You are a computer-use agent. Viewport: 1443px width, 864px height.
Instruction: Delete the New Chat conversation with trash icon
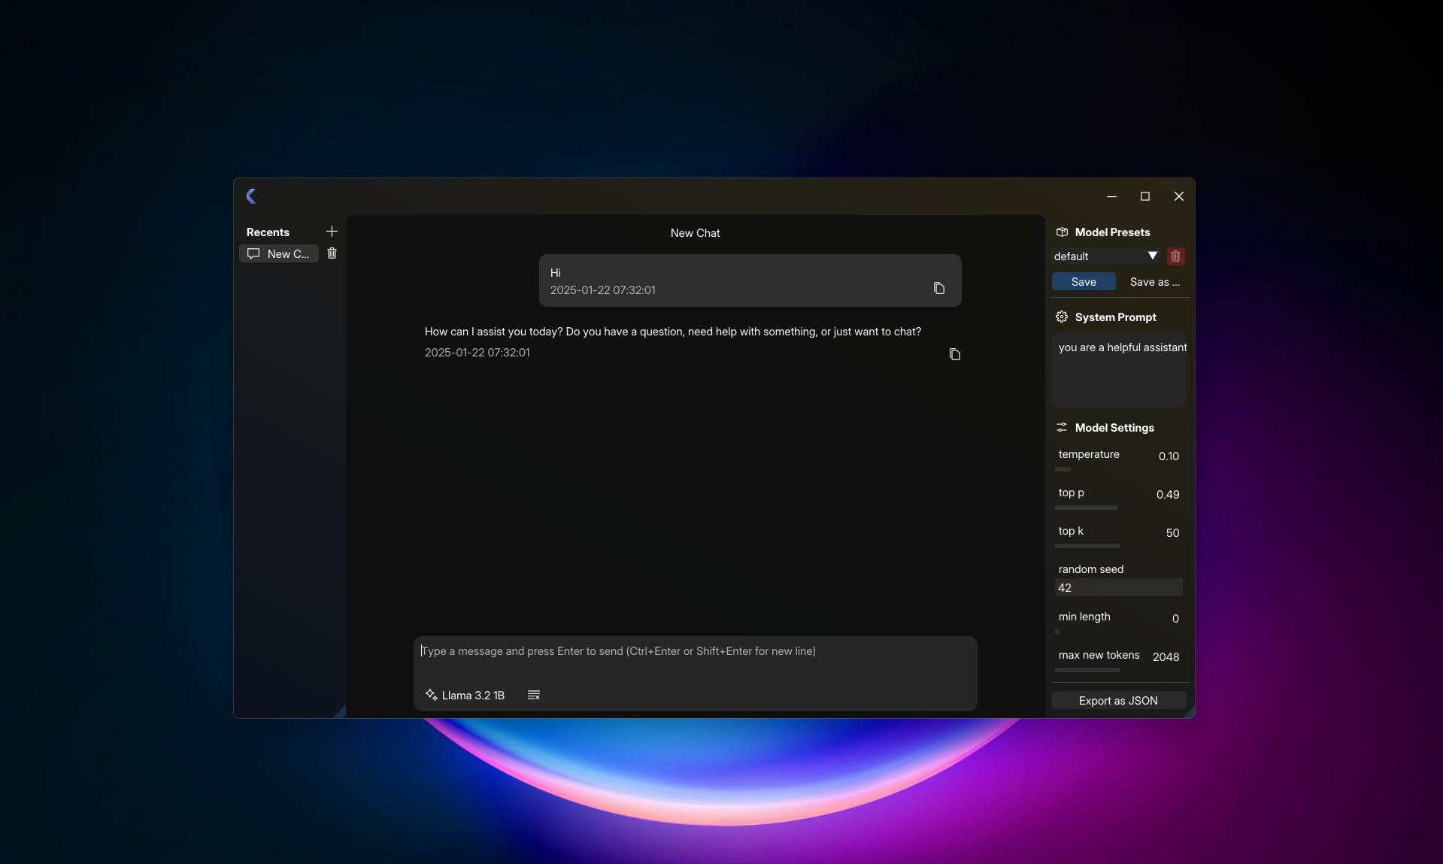(x=332, y=253)
